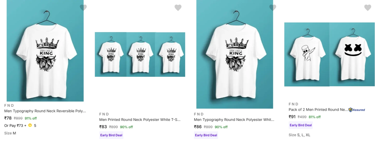Wishlist the ₹78 reversible t-shirt via heart icon
The height and width of the screenshot is (141, 375).
83,8
